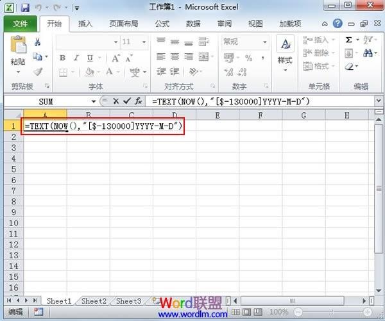Click the Fill down icon

[348, 53]
